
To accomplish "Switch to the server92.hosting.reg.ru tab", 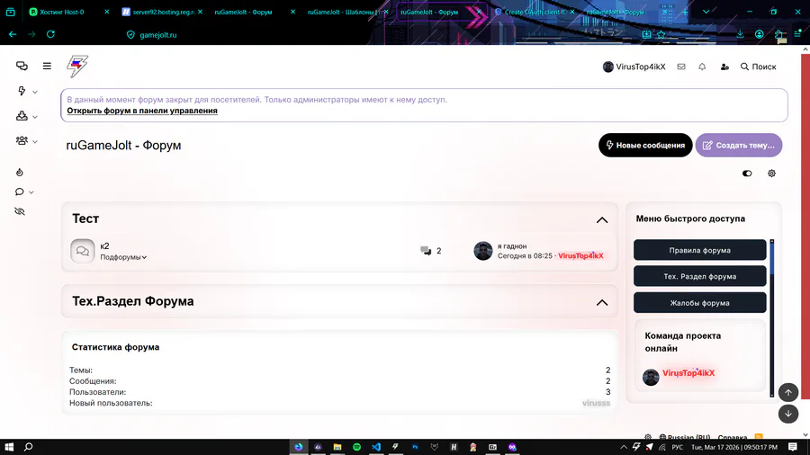I will 163,12.
